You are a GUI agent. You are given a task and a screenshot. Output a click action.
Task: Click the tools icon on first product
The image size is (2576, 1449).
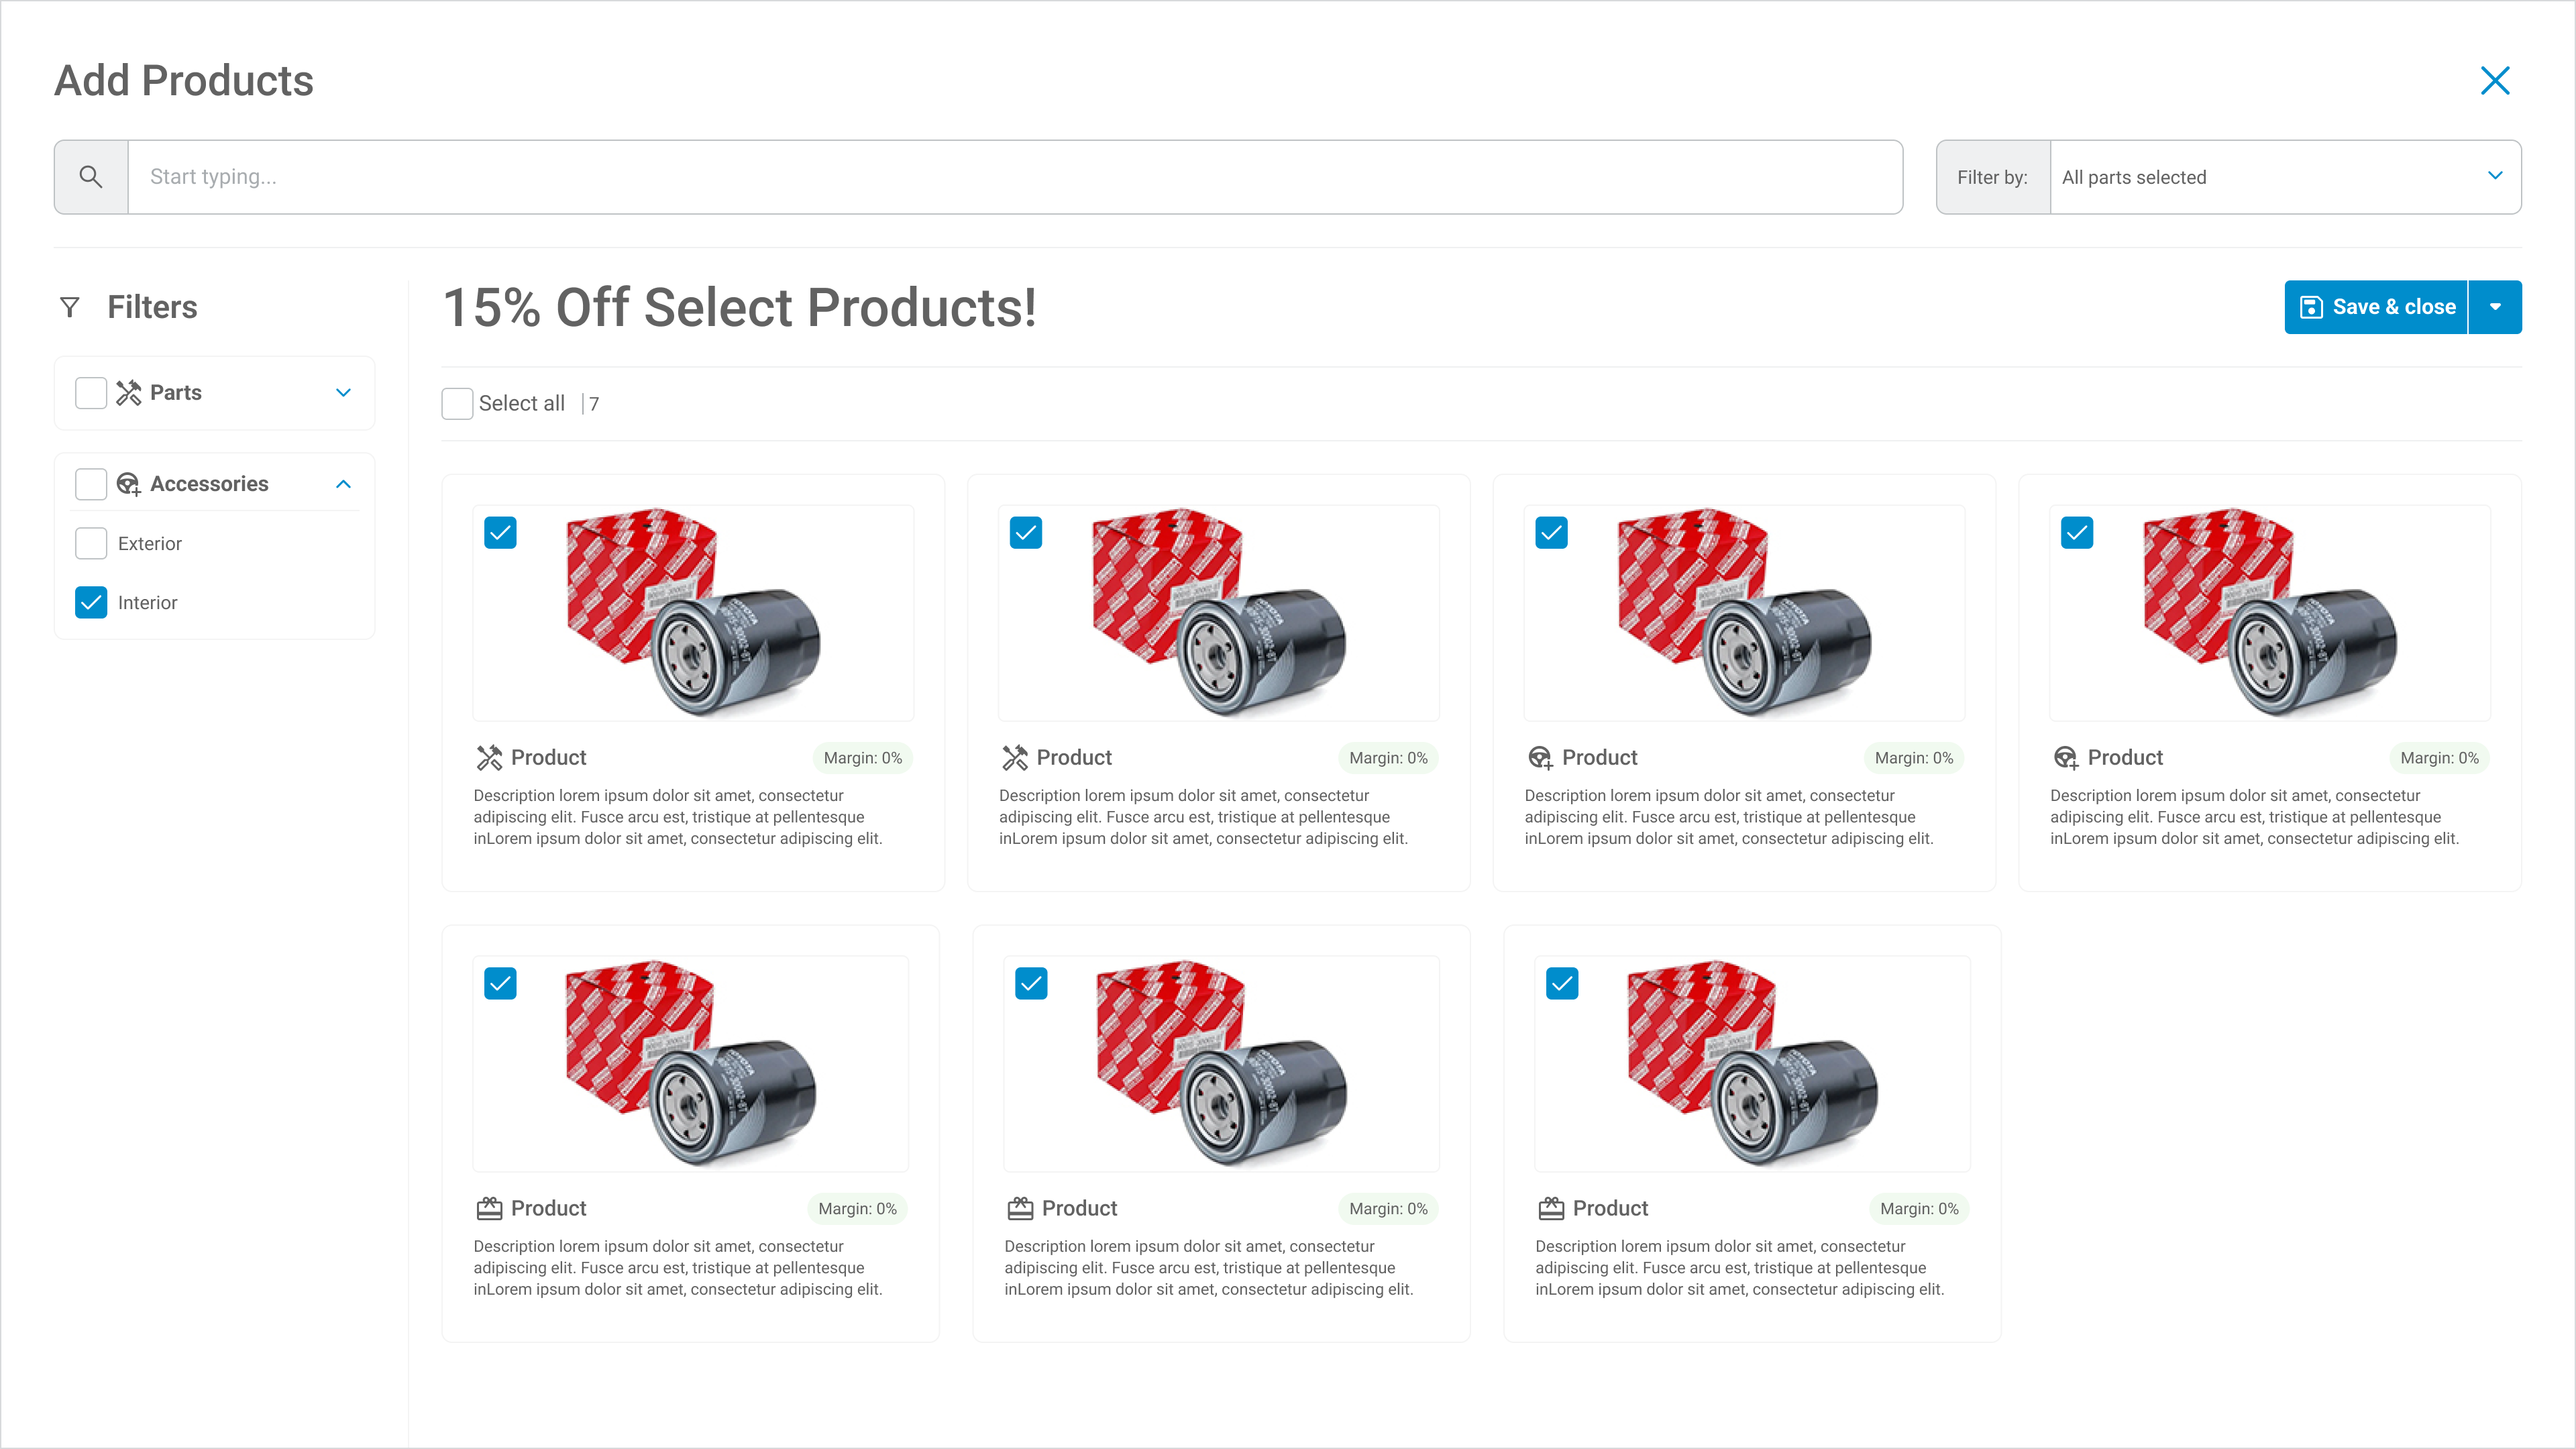click(489, 758)
